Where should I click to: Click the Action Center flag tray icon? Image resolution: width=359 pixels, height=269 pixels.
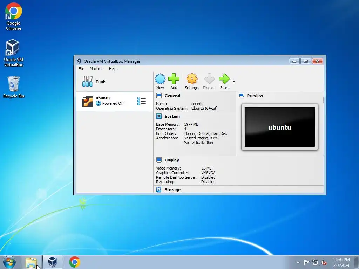(x=306, y=262)
